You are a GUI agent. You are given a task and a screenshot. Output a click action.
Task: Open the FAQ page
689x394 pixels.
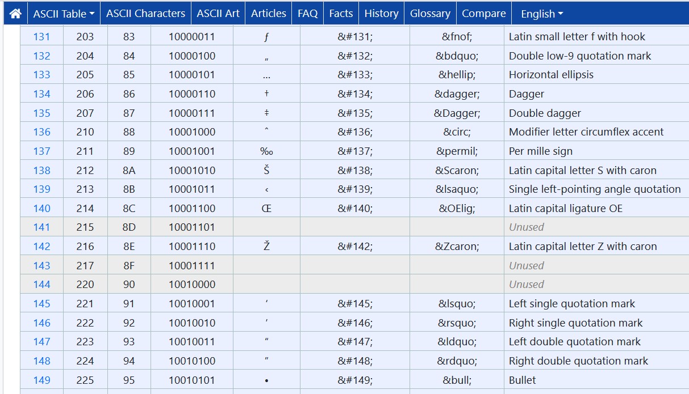click(x=308, y=13)
